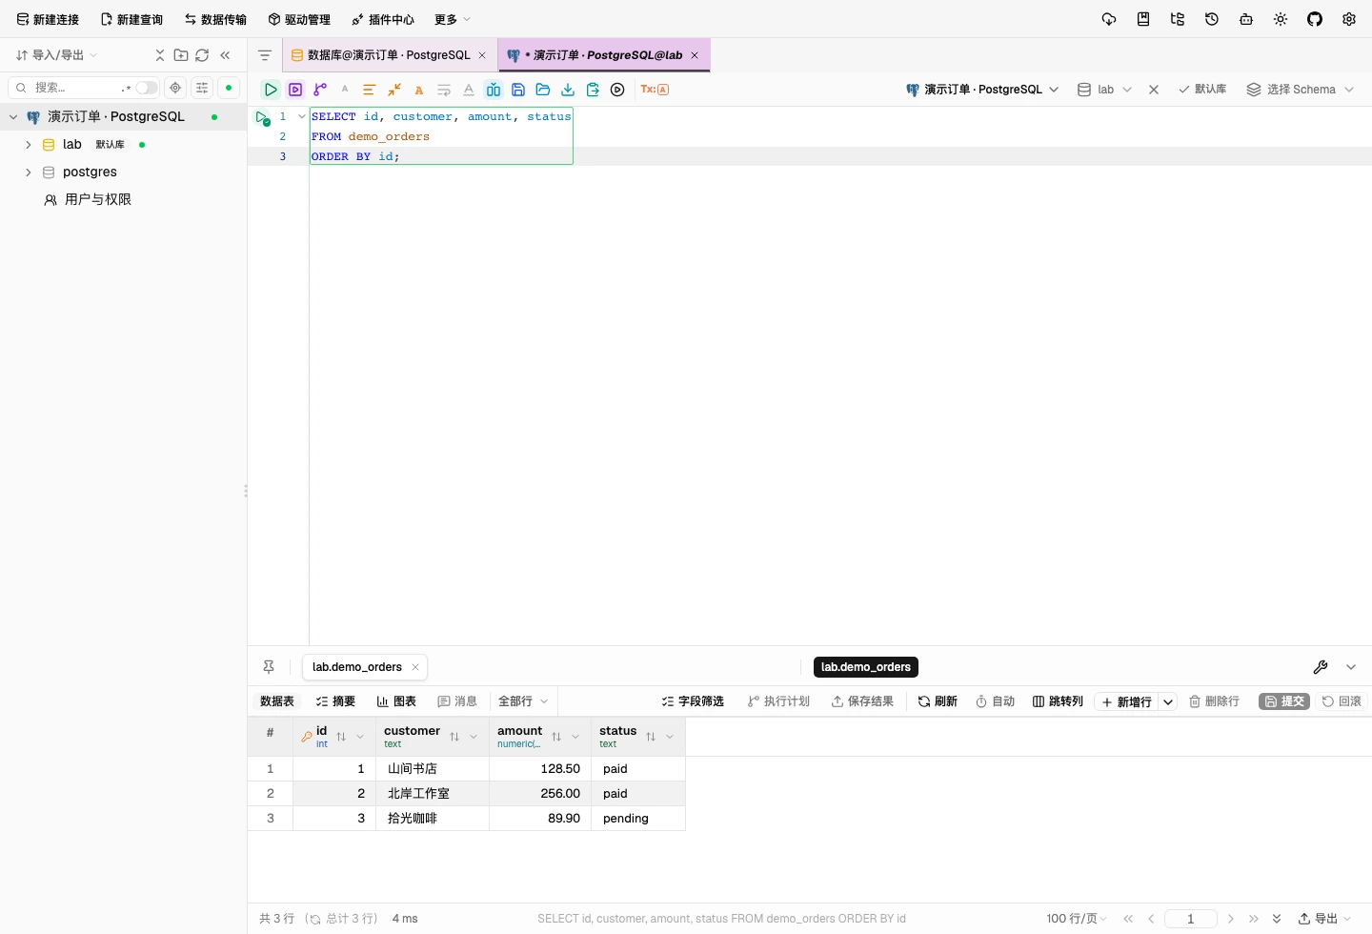
Task: Open the 选择 Schema dropdown
Action: pyautogui.click(x=1301, y=90)
